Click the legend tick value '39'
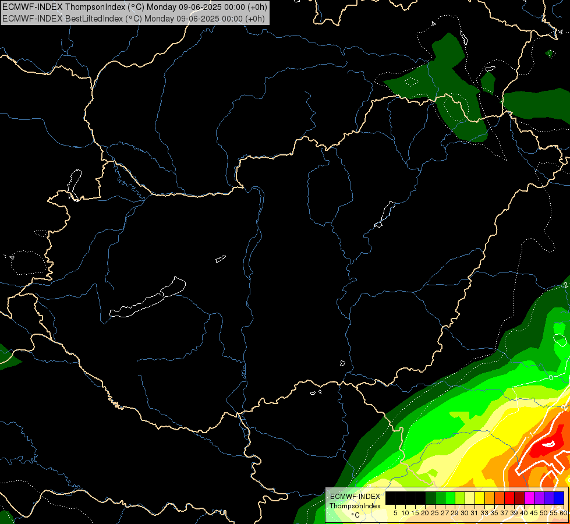Screen dimensions: 570x524 point(514,513)
